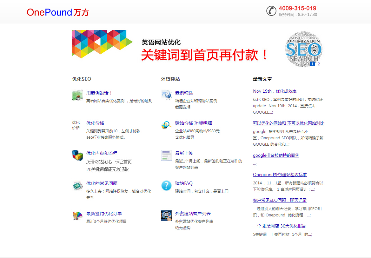371x258 pixels.
Task: Click the 优化价格 image placeholder
Action: pyautogui.click(x=76, y=125)
